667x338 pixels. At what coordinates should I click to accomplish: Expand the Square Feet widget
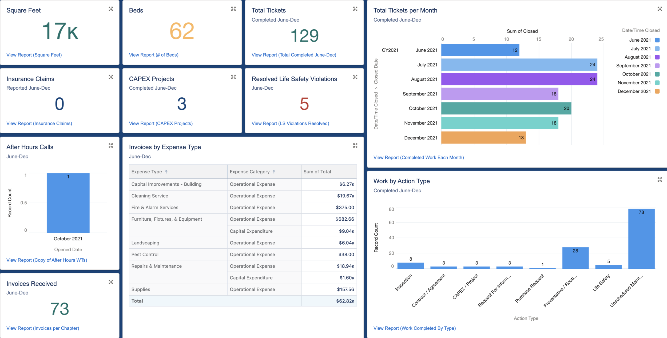111,9
